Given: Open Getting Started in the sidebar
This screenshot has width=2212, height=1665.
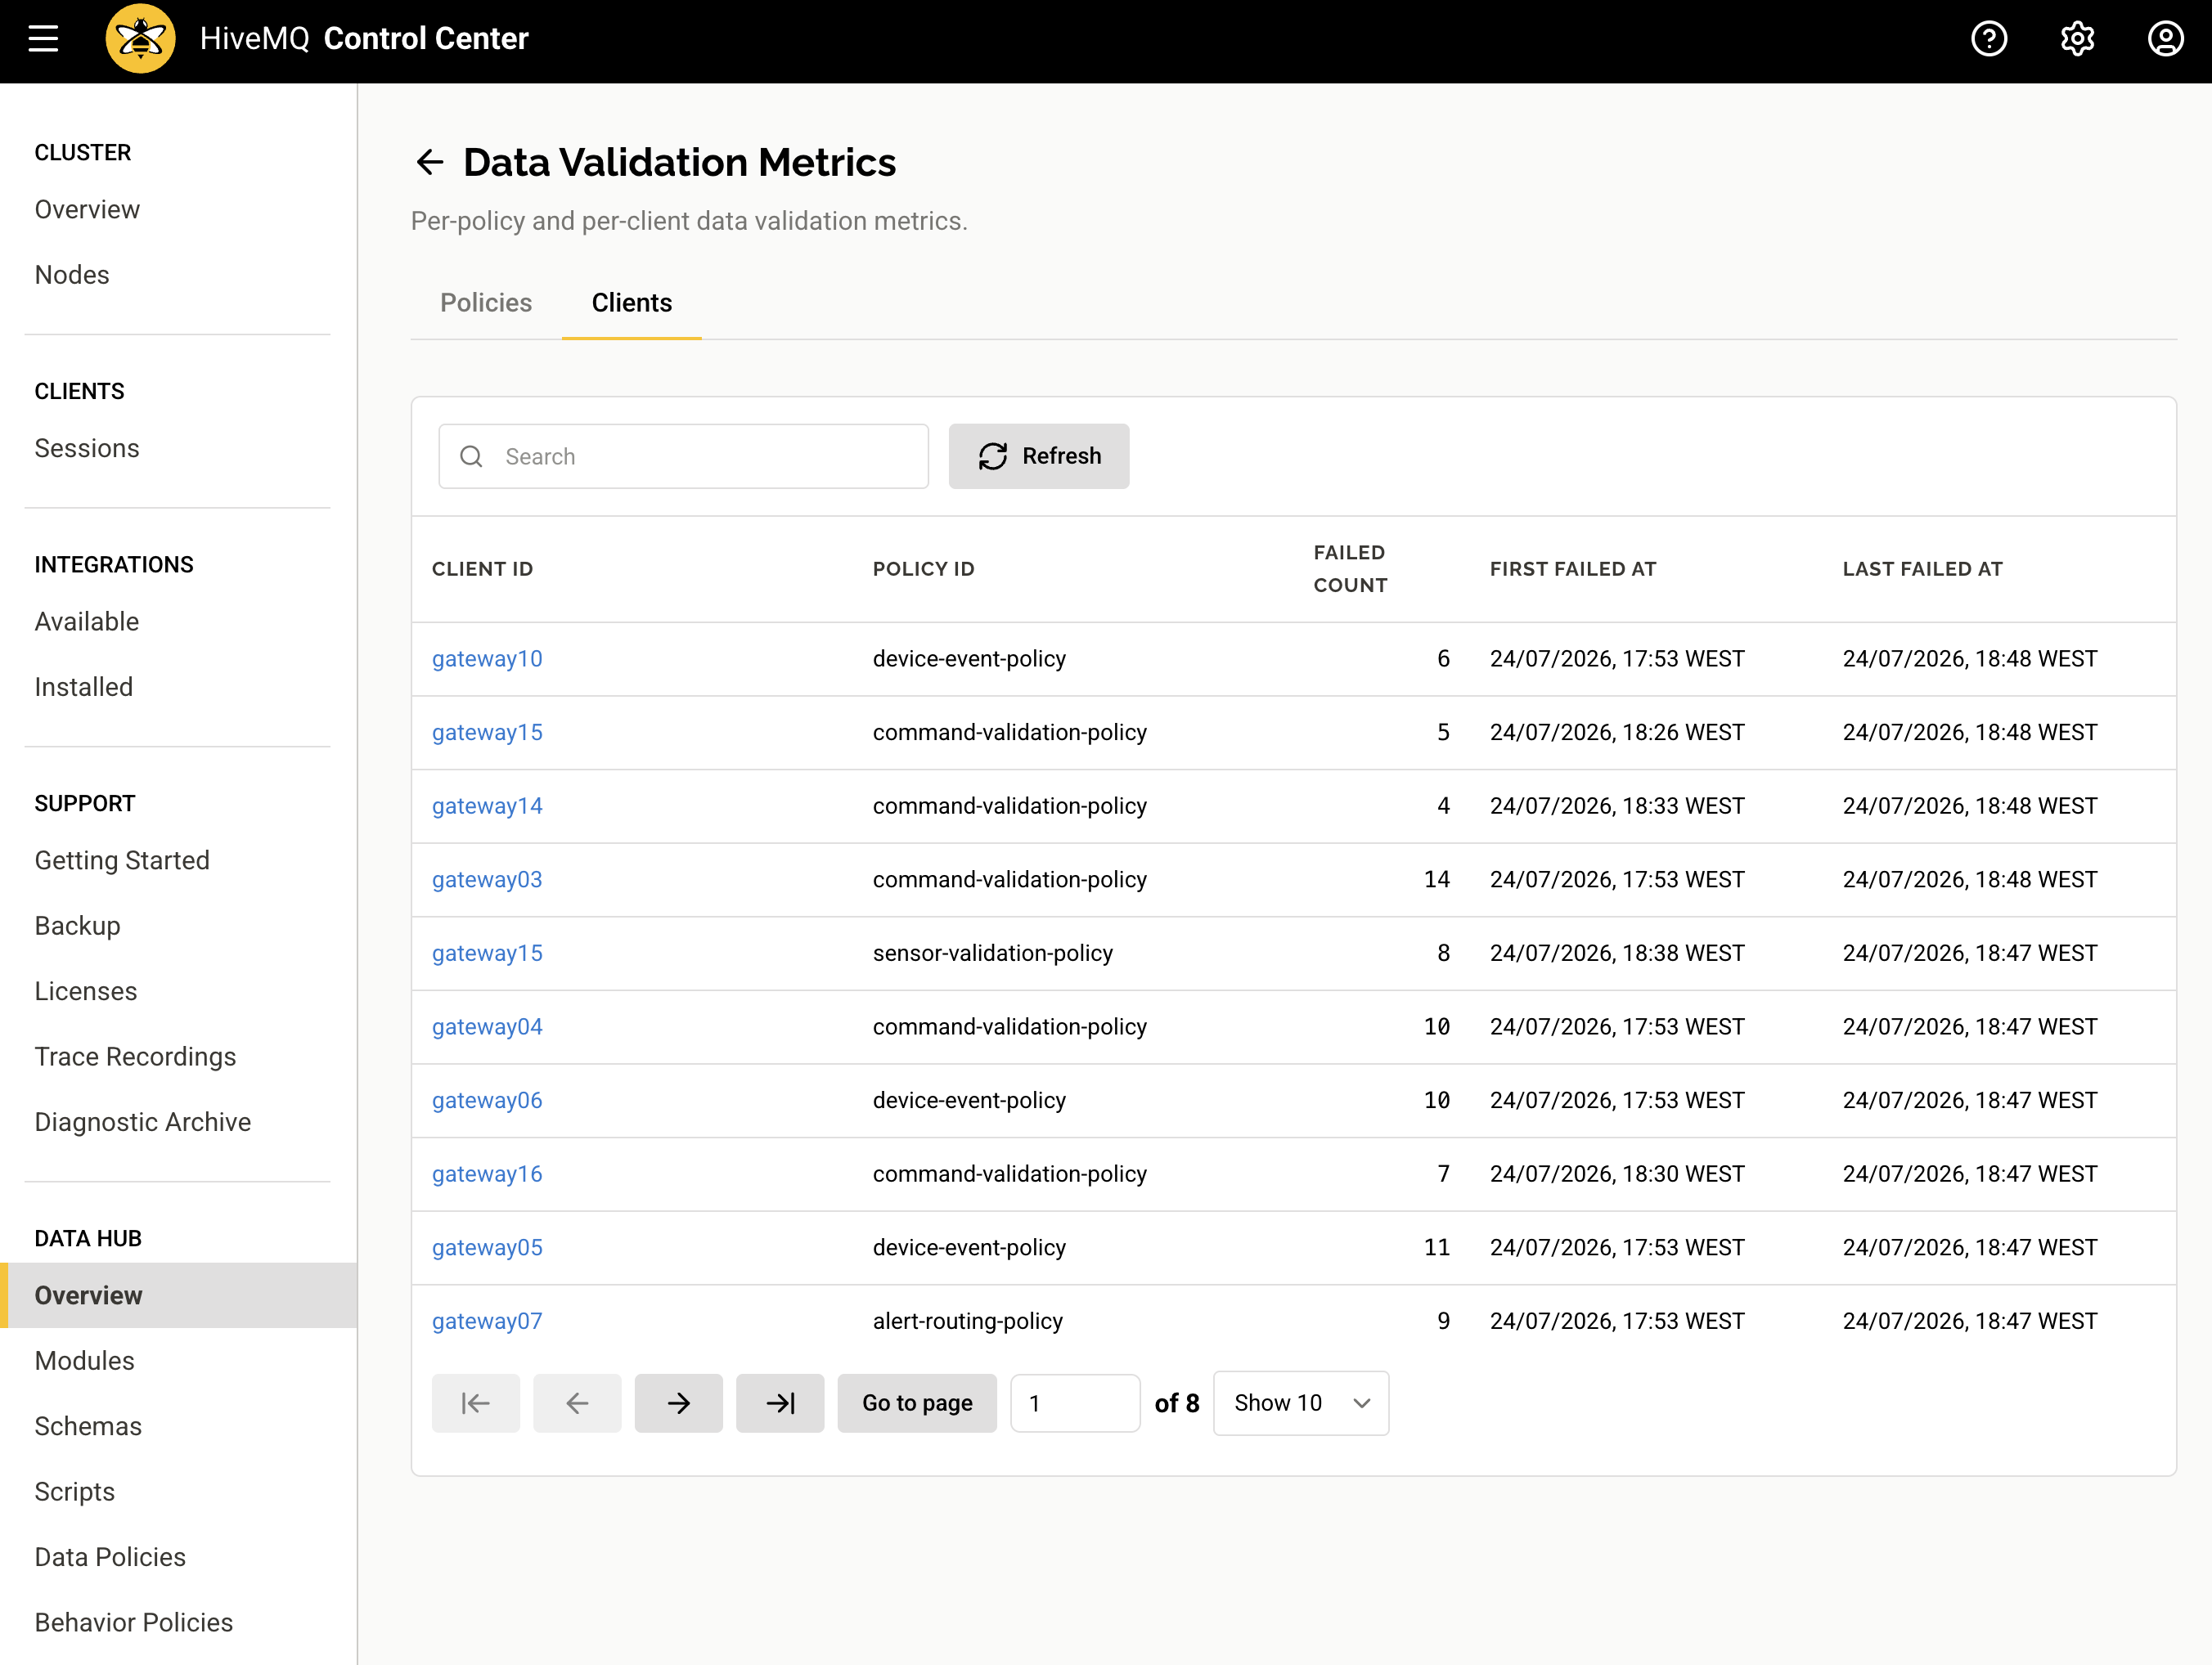Looking at the screenshot, I should (122, 860).
